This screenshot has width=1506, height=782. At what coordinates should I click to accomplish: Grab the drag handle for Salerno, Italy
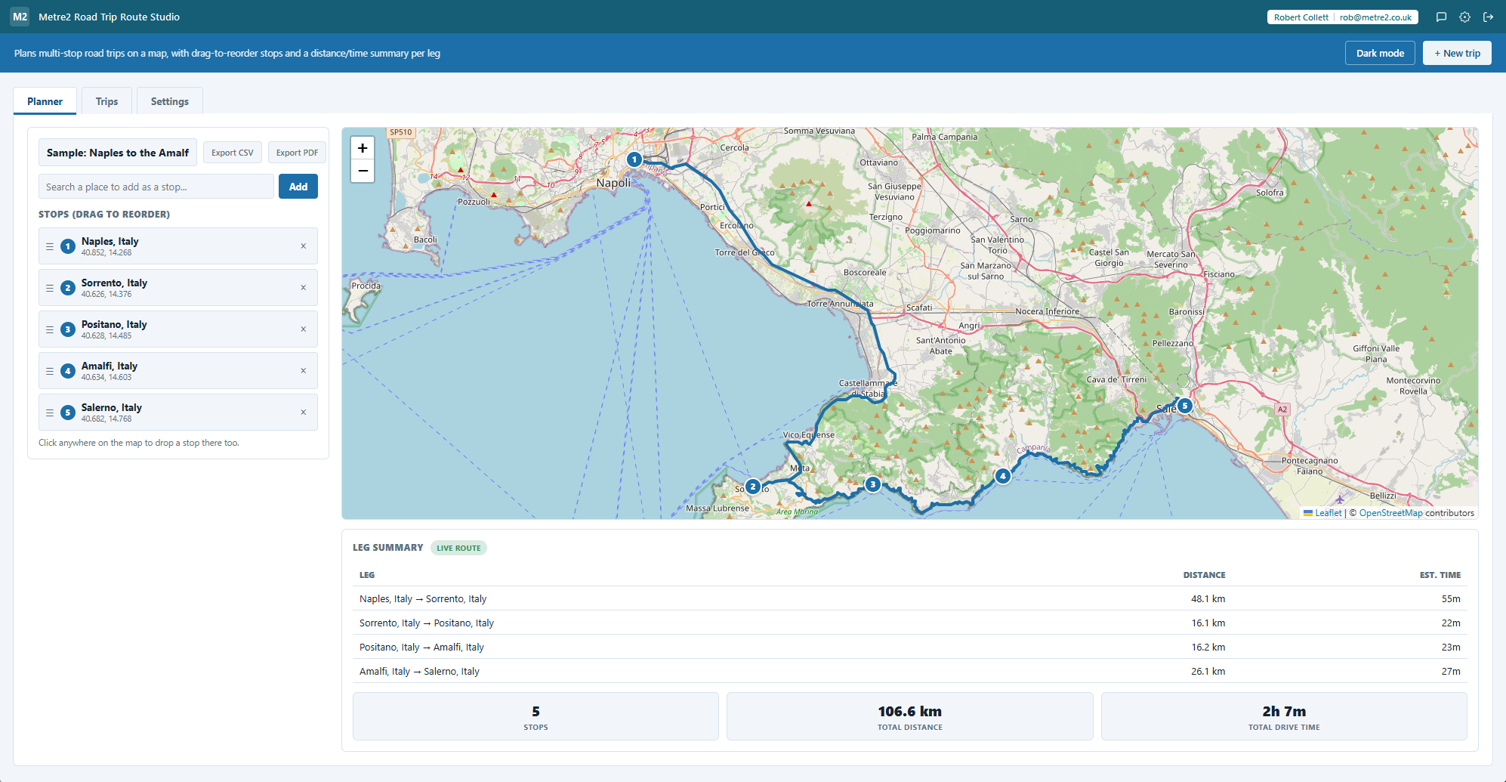pos(50,413)
